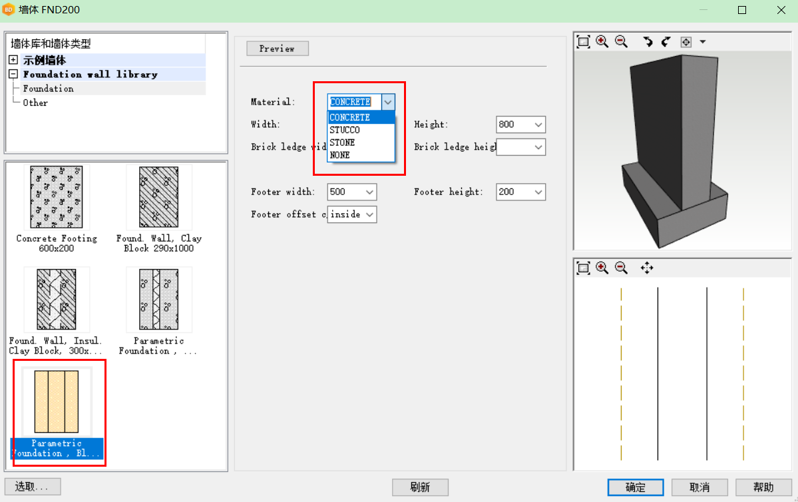
Task: Maximize the 墙体 FND200 window
Action: pos(742,10)
